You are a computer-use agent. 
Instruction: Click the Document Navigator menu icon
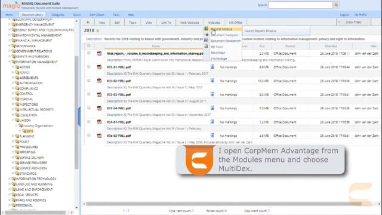[x=207, y=35]
